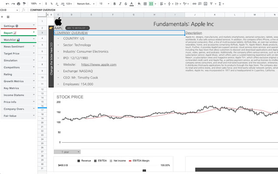Screen dimensions: 278x174
Task: Open the zoom level dropdown
Action: coord(36,4)
